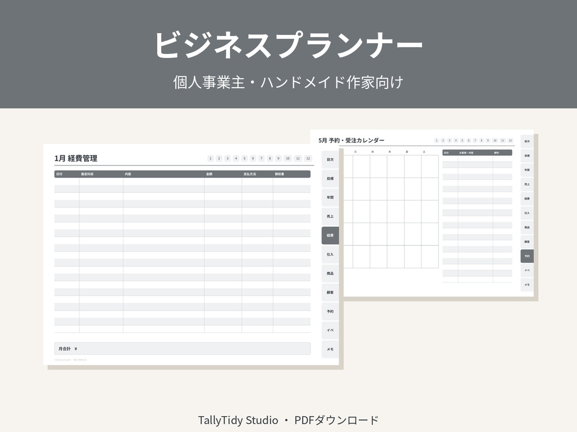Open 目次 tab on the 経費管理 page
The height and width of the screenshot is (432, 577).
coord(330,160)
